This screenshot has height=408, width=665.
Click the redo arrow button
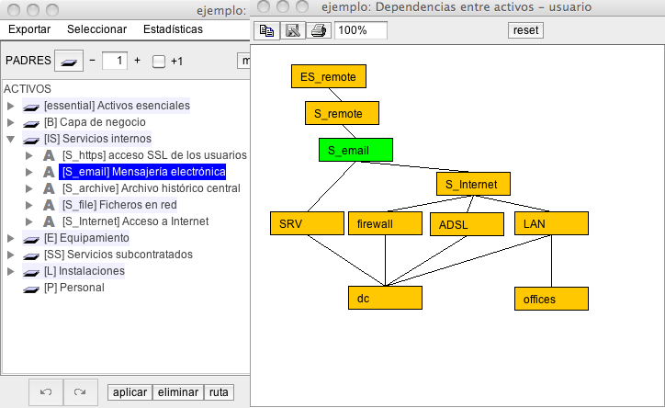[x=80, y=392]
